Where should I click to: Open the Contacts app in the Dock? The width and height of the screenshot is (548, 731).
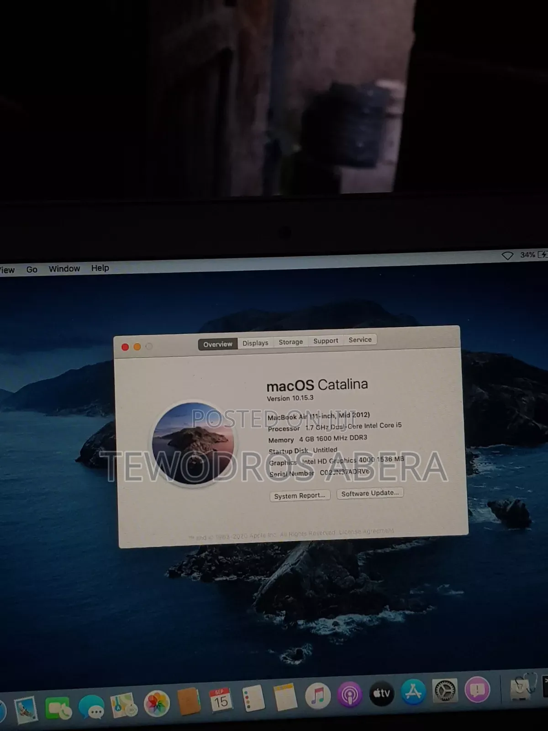click(x=189, y=702)
